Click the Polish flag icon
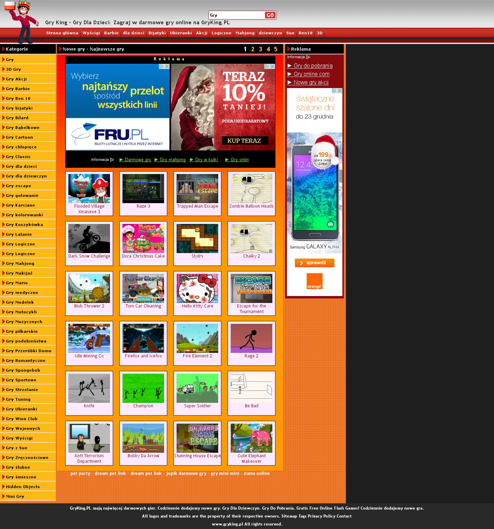494x529 pixels. pos(10,6)
